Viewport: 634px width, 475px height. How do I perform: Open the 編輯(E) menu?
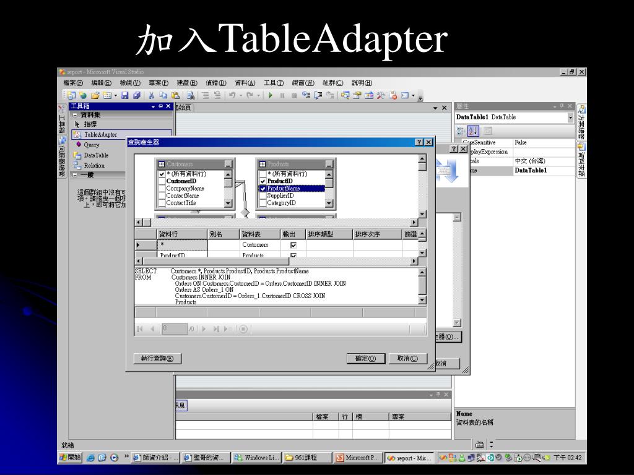pos(101,83)
